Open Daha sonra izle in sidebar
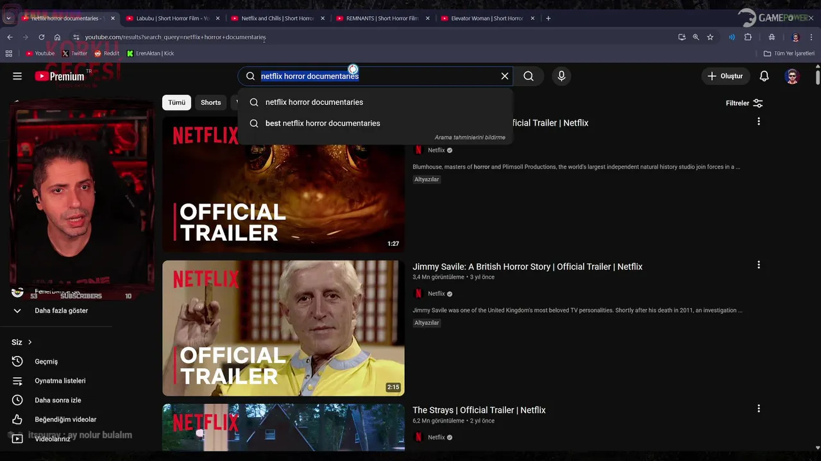 point(58,400)
